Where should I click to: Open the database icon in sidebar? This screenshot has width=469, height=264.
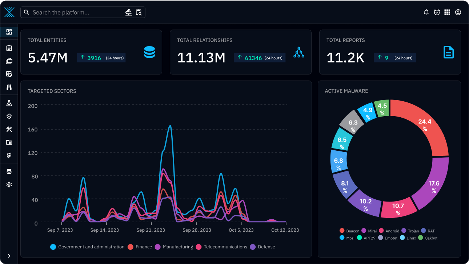pos(9,171)
